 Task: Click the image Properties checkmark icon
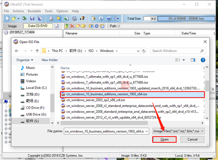pyautogui.click(x=57, y=26)
